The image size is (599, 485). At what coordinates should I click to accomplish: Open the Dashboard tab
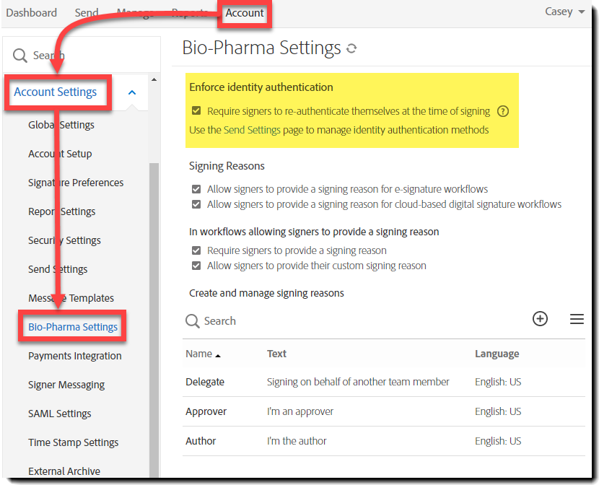pos(31,12)
